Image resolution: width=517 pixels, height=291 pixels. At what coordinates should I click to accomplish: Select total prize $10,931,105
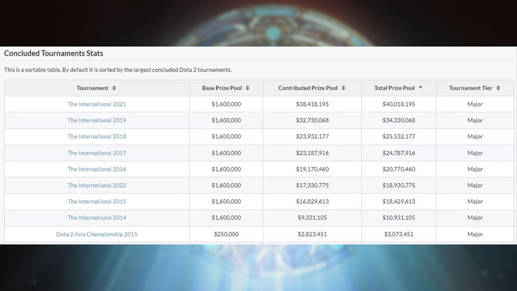(x=399, y=218)
